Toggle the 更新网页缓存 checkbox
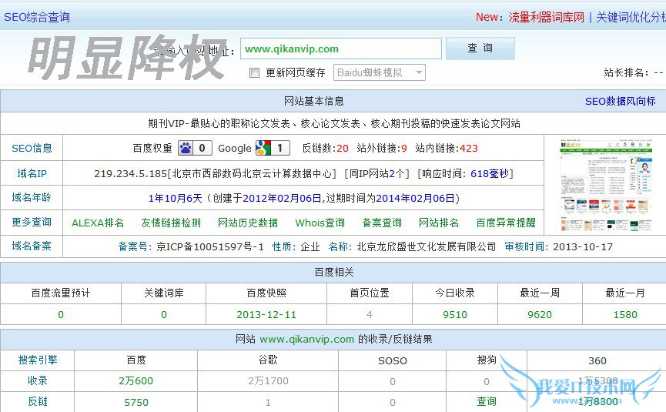 (255, 73)
